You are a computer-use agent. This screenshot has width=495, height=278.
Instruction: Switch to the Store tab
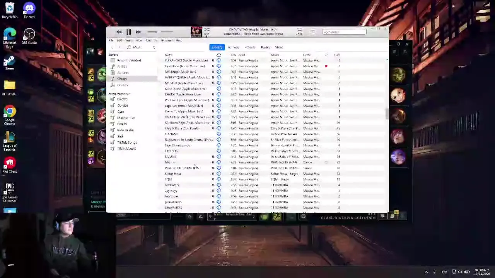click(279, 47)
